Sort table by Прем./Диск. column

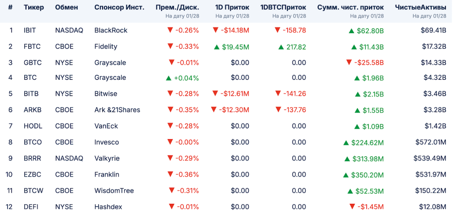[177, 8]
